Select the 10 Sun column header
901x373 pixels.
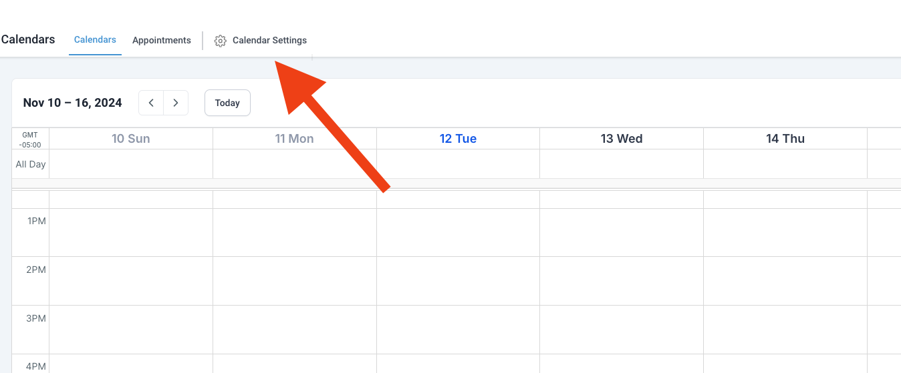(x=131, y=139)
